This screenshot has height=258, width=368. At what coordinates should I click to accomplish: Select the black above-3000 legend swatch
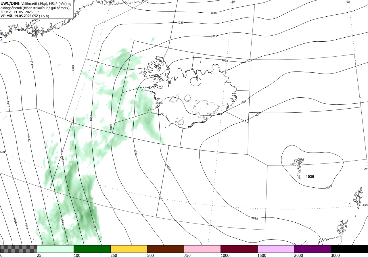pos(349,249)
